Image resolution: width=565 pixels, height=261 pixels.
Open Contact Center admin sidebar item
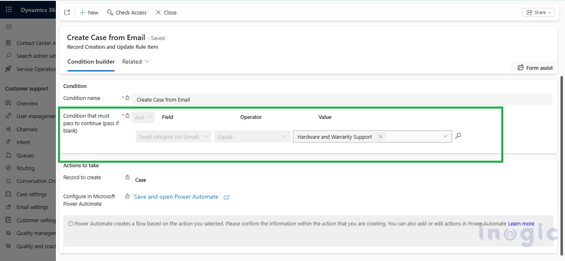30,43
